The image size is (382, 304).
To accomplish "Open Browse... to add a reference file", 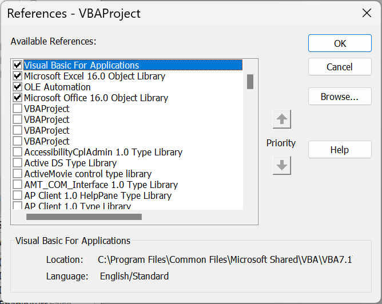I will tap(340, 97).
